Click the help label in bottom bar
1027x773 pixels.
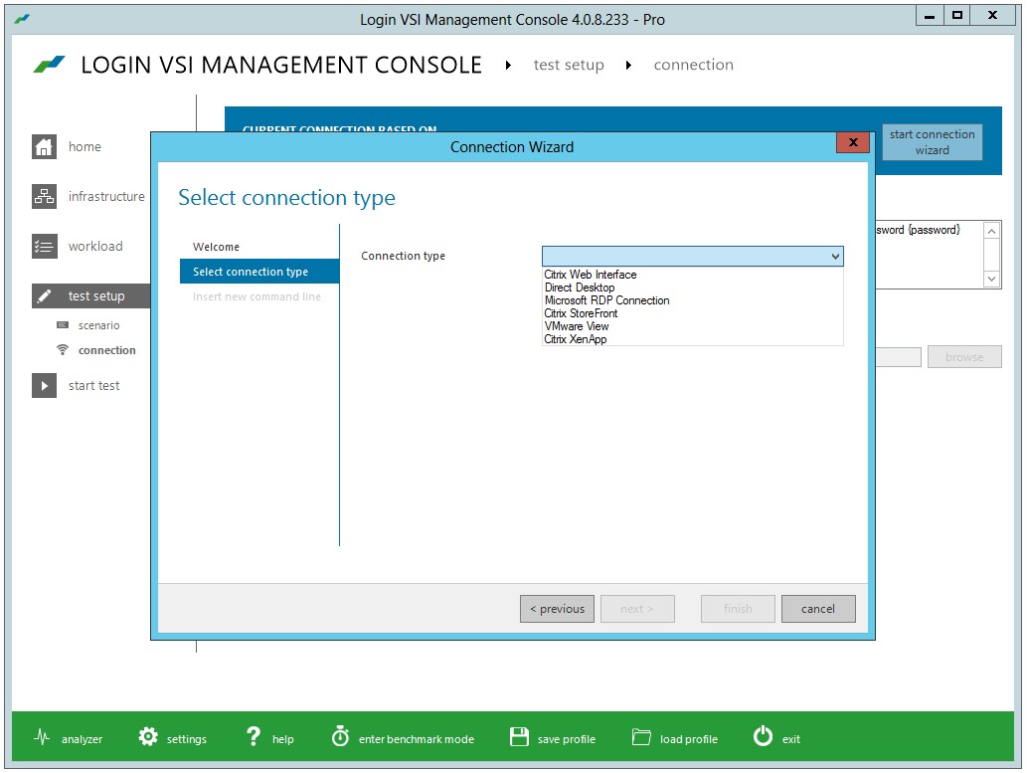283,739
